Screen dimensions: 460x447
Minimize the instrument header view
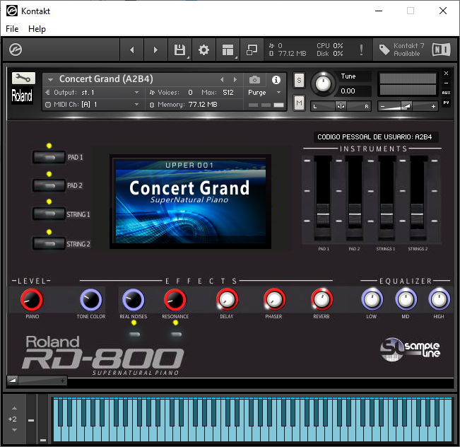446,83
